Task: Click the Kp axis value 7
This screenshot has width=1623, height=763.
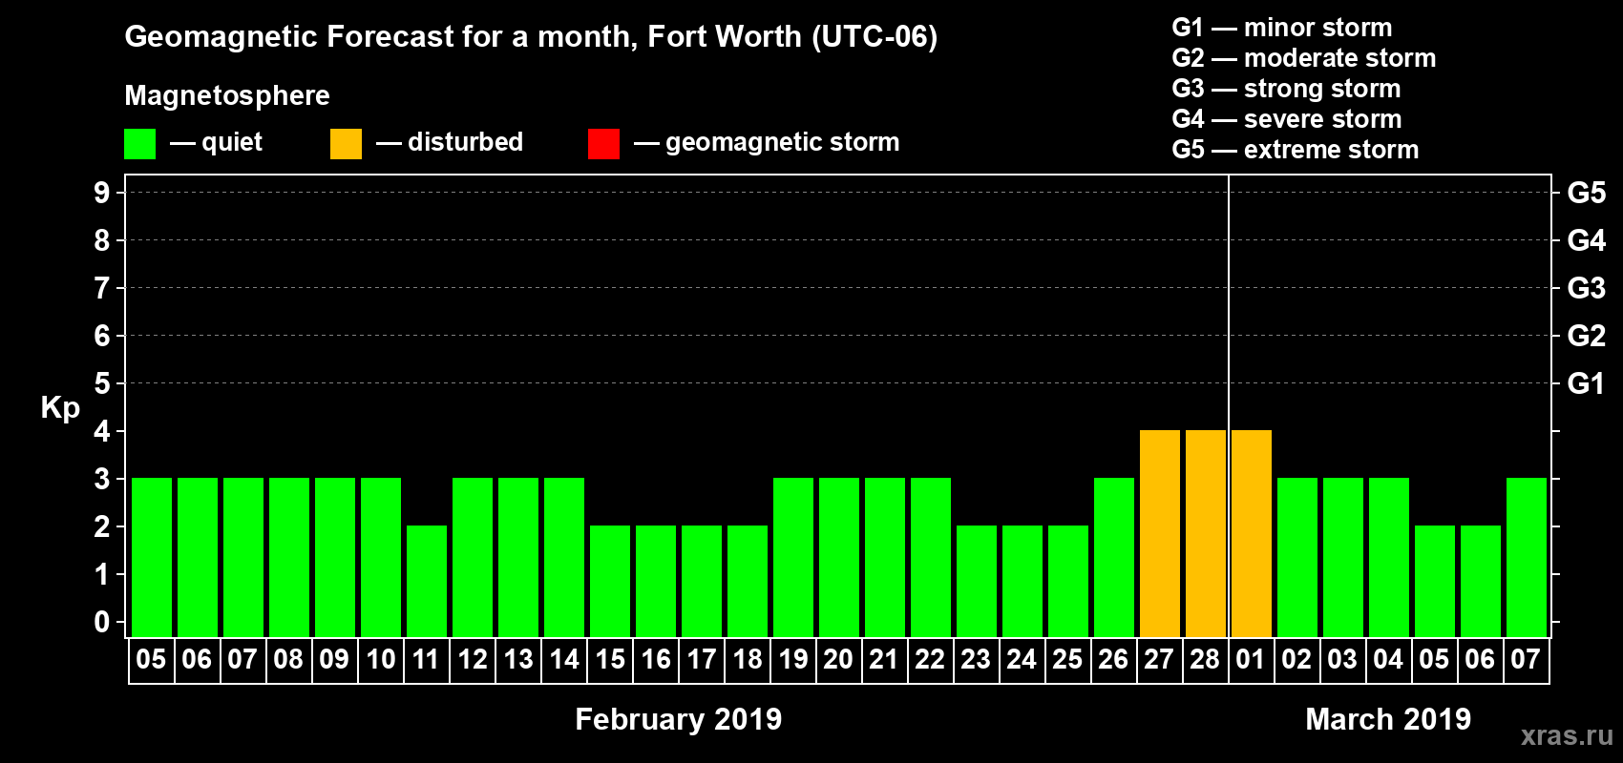Action: tap(102, 288)
